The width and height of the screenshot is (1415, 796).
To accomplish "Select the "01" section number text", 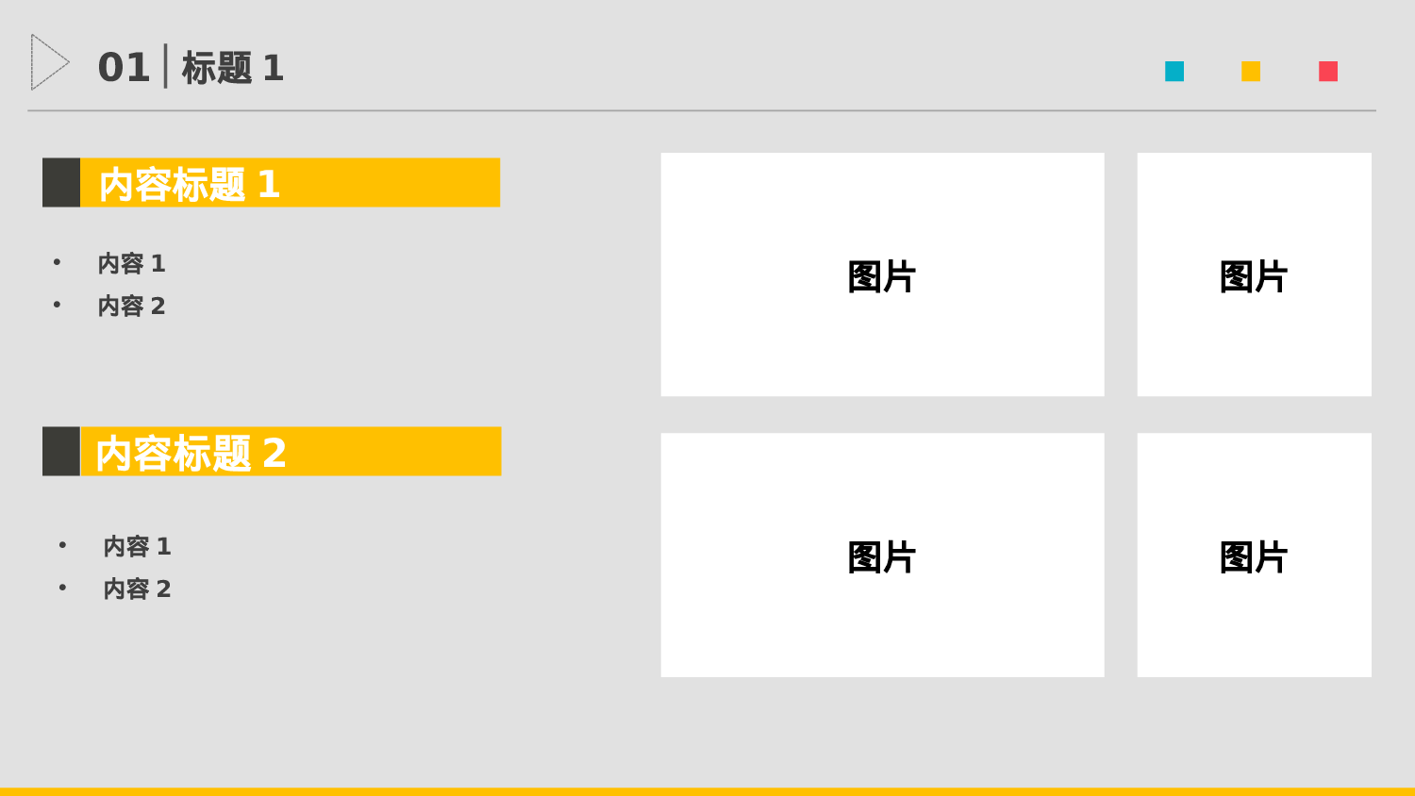I will [124, 68].
